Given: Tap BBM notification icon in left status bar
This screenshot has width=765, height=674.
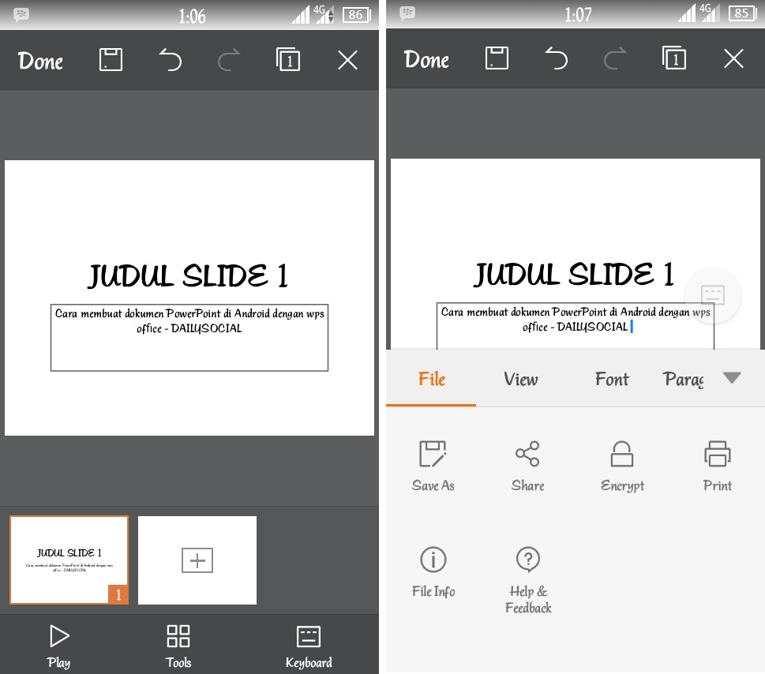Looking at the screenshot, I should point(21,14).
